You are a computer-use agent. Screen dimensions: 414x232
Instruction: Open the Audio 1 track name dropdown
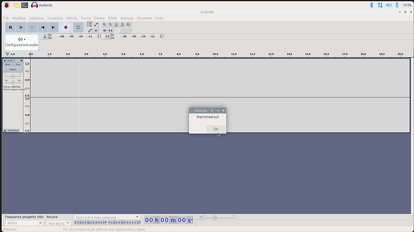(x=14, y=60)
